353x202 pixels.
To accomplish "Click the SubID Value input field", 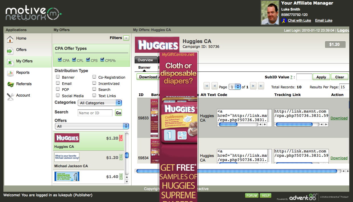I will (x=304, y=77).
